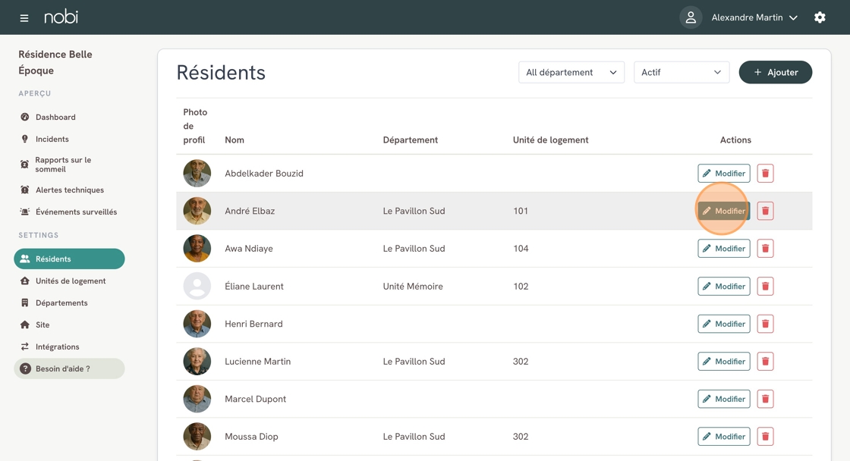Open the hamburger navigation menu
The width and height of the screenshot is (850, 461).
click(x=24, y=17)
